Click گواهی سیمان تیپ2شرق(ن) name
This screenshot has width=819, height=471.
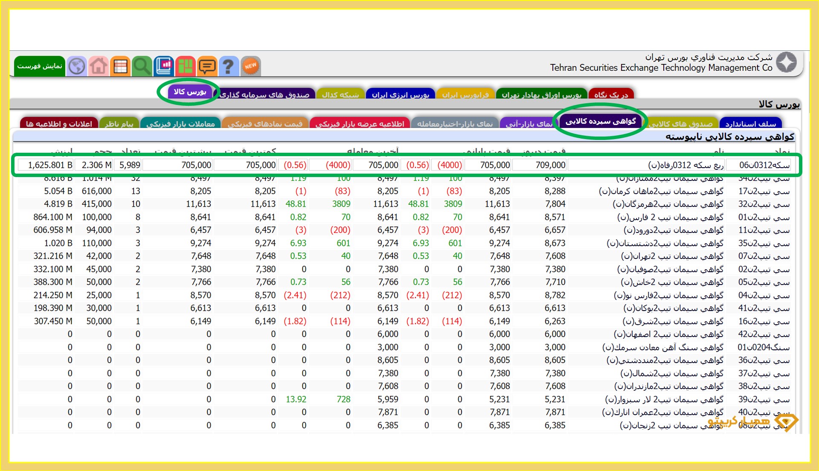[x=673, y=321]
